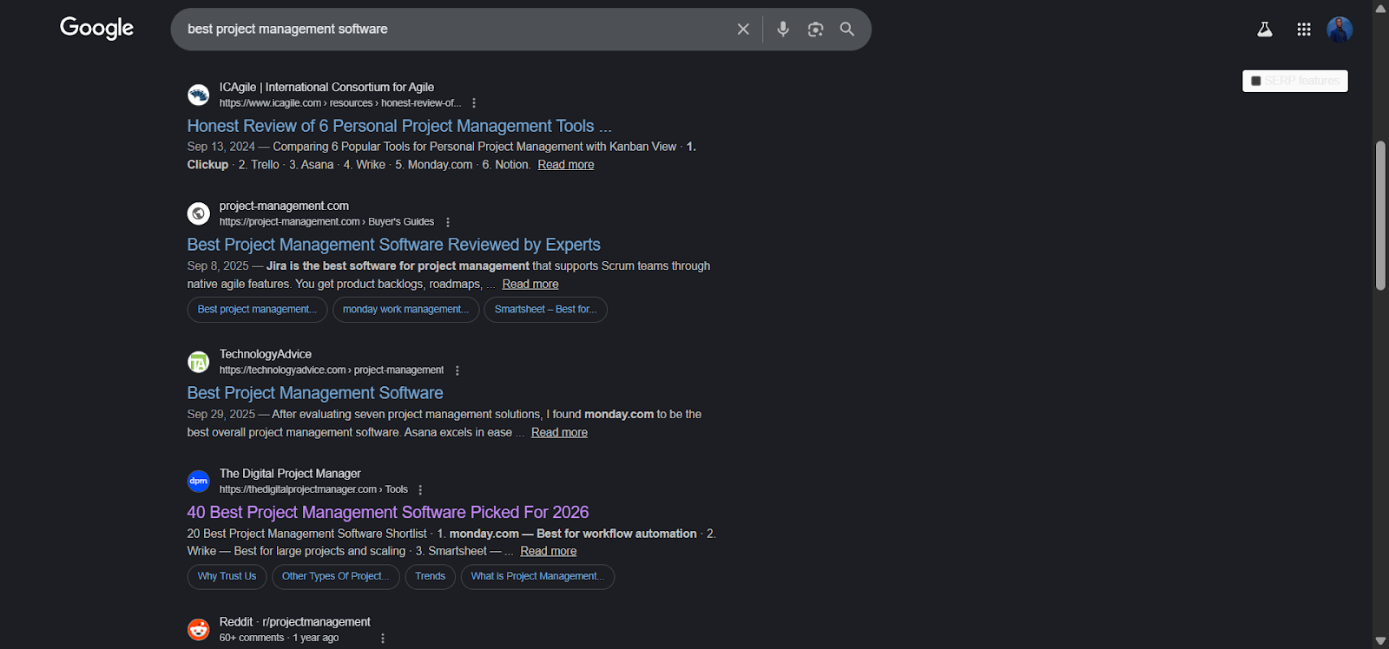This screenshot has width=1389, height=649.
Task: Click the vertical scrollbar thumb
Action: point(1380,215)
